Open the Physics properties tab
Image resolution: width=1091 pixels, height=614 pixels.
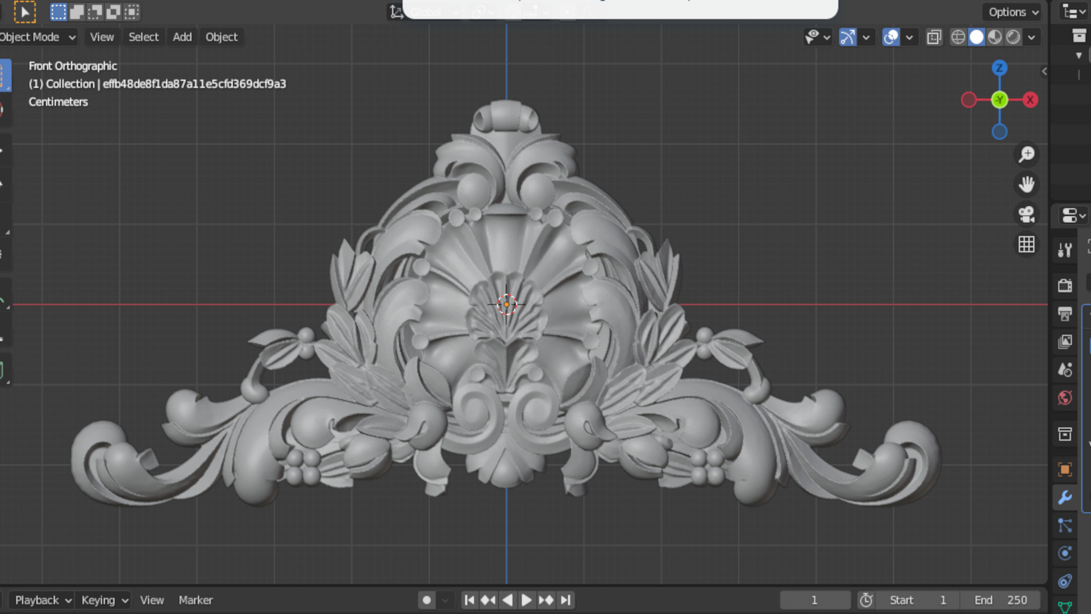click(x=1065, y=553)
